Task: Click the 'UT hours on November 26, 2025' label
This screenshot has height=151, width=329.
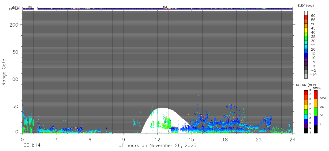Action: click(x=158, y=146)
